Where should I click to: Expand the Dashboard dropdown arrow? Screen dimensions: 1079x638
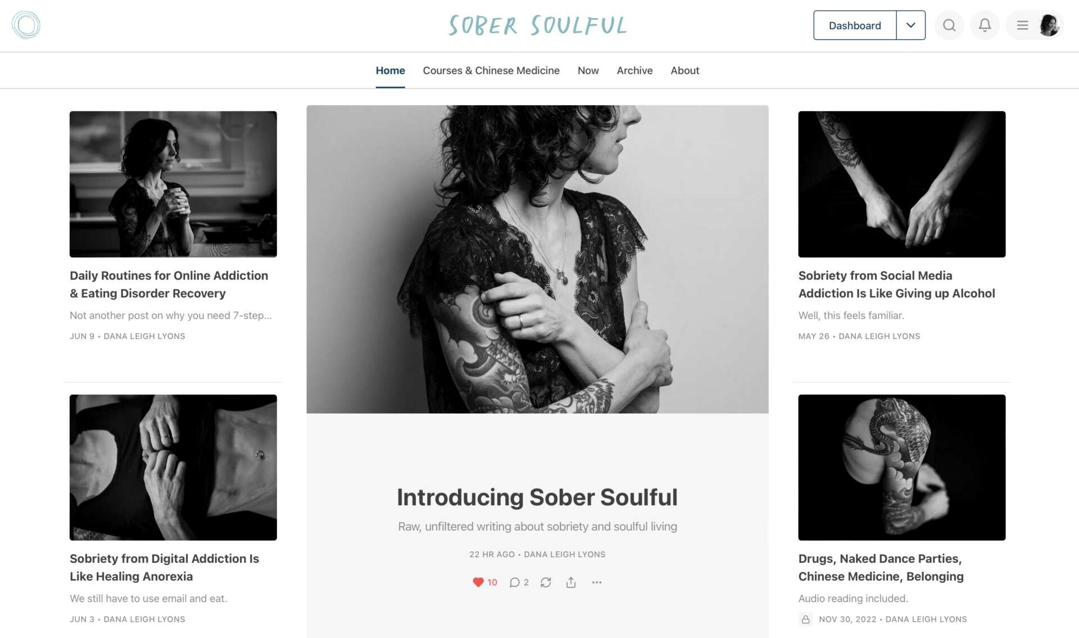point(911,25)
